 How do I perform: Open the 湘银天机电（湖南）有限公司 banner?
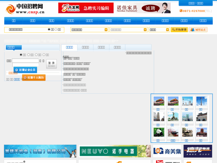pos(40,151)
